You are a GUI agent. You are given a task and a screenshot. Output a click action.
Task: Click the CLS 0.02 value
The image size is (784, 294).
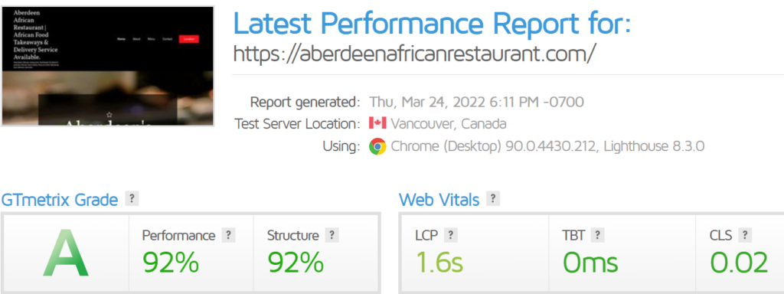tap(739, 263)
